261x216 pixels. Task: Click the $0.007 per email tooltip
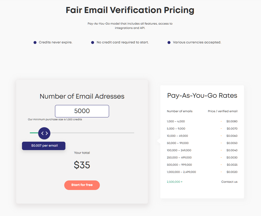[44, 146]
